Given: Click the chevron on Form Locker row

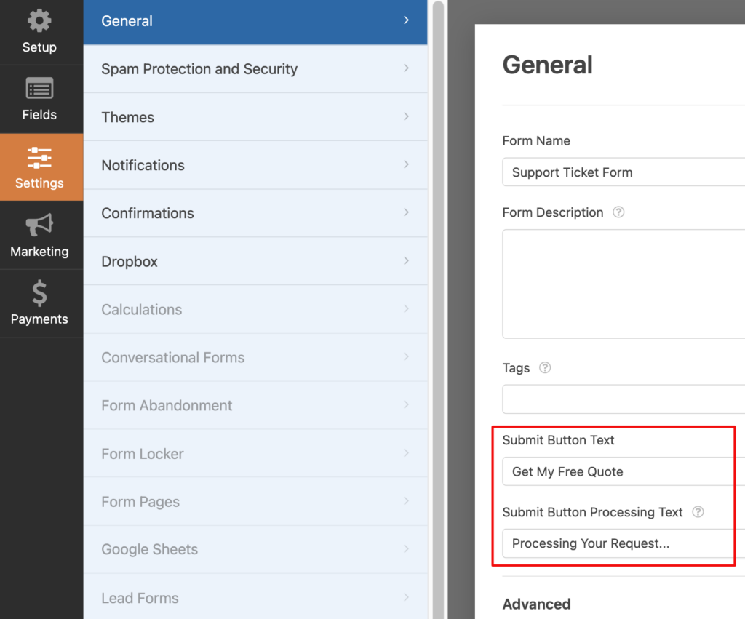Looking at the screenshot, I should pos(406,452).
